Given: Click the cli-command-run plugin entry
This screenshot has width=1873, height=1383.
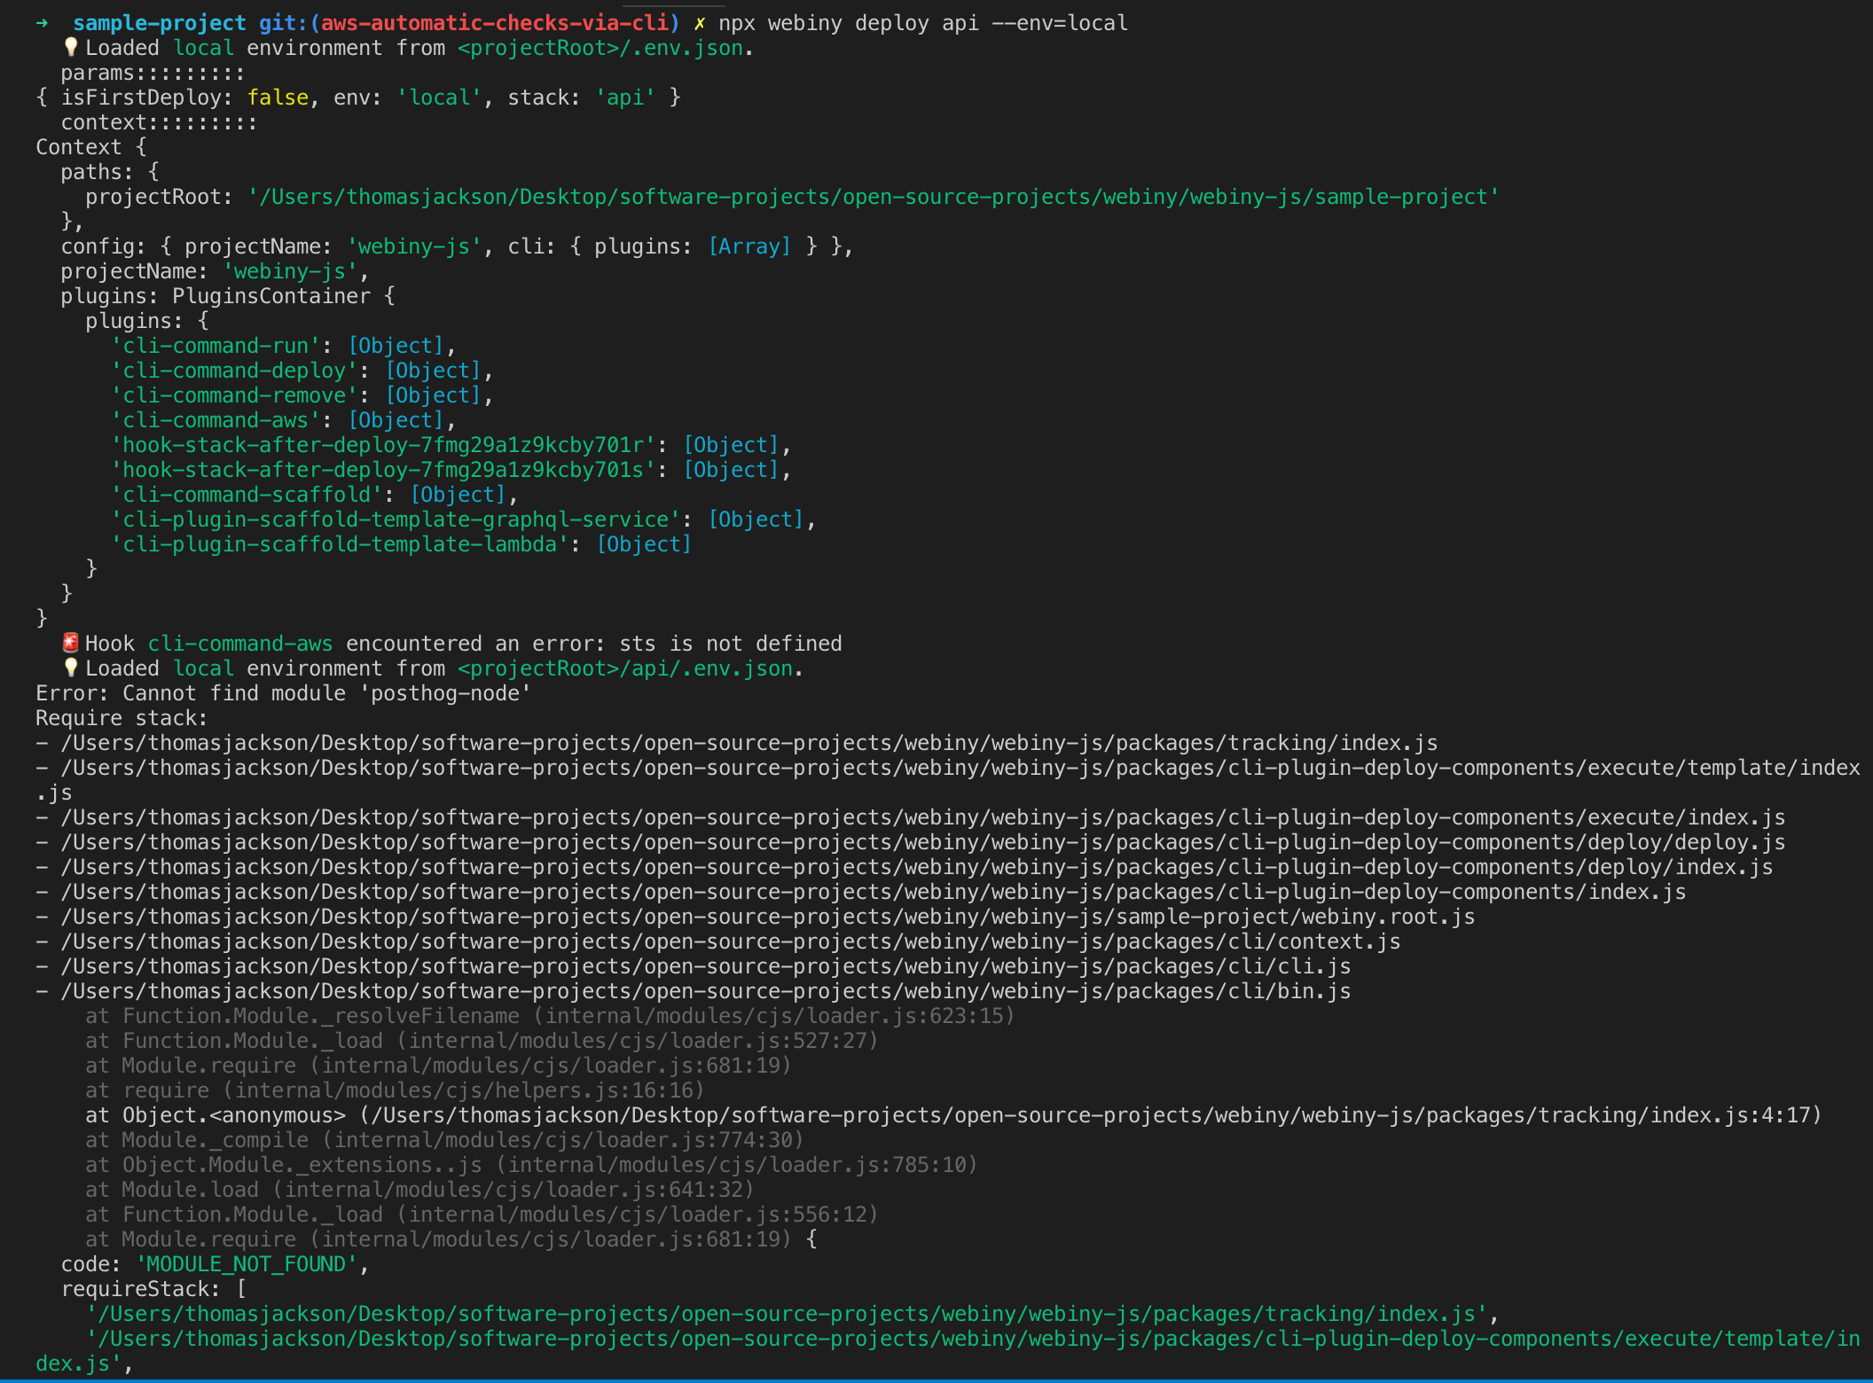Looking at the screenshot, I should (216, 345).
